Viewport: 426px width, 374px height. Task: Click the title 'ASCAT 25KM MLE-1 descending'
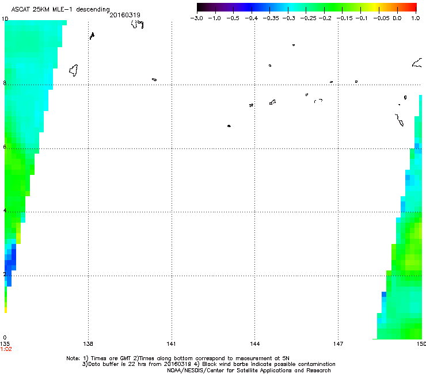tap(60, 9)
